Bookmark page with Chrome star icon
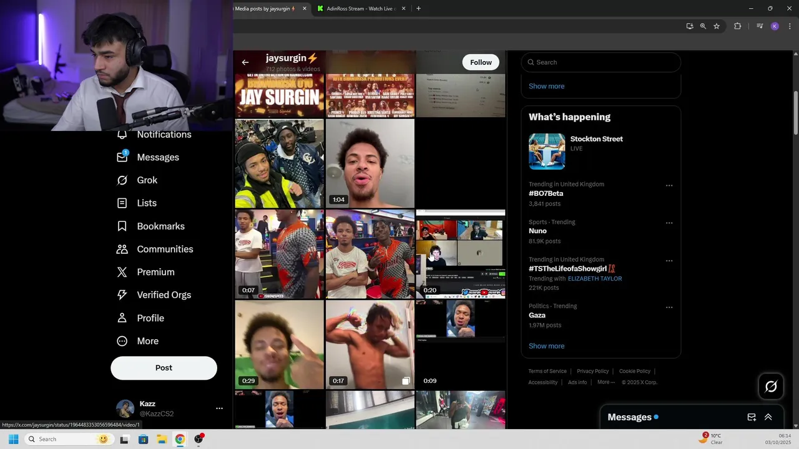This screenshot has width=799, height=449. [x=717, y=26]
